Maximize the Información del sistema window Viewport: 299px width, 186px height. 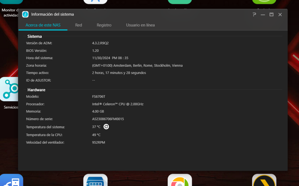(271, 15)
